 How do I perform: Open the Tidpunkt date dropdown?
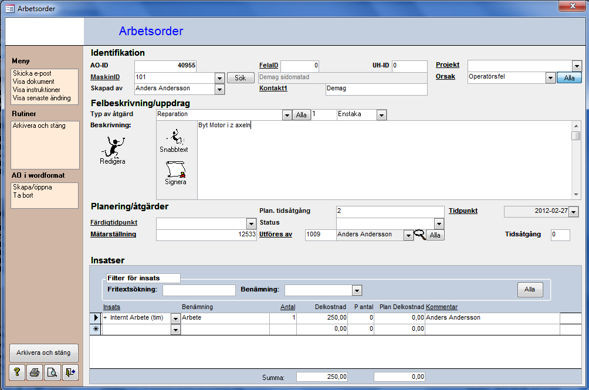pyautogui.click(x=573, y=212)
